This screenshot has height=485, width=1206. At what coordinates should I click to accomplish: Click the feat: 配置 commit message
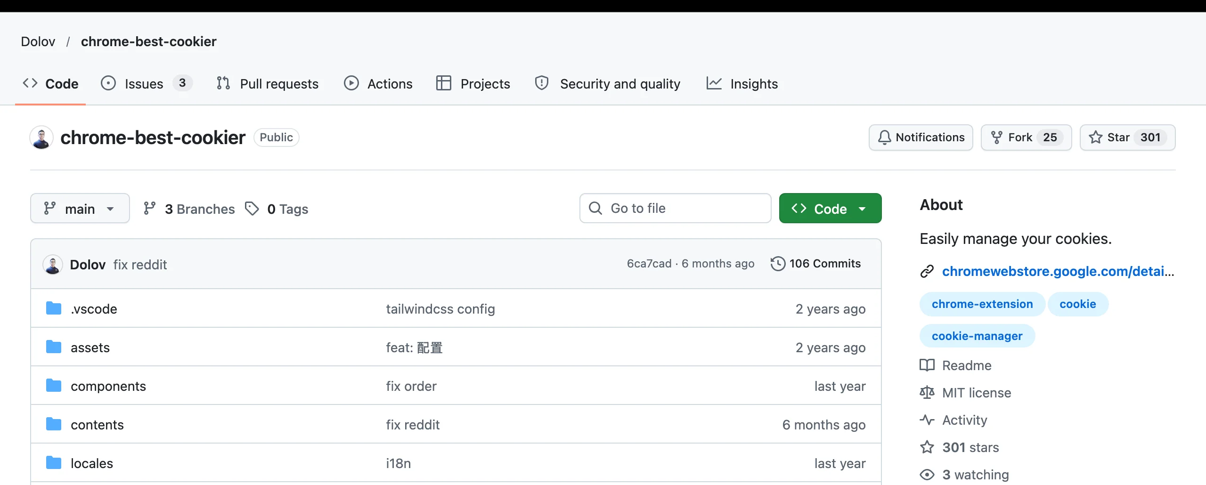[414, 348]
